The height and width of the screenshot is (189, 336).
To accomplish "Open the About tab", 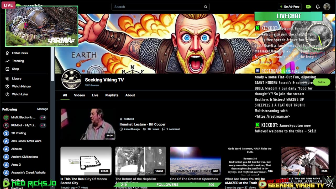I will click(130, 95).
